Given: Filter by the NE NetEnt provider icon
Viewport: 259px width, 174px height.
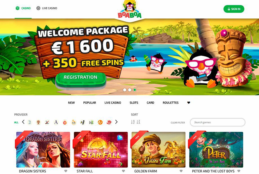Looking at the screenshot, I should coord(91,122).
